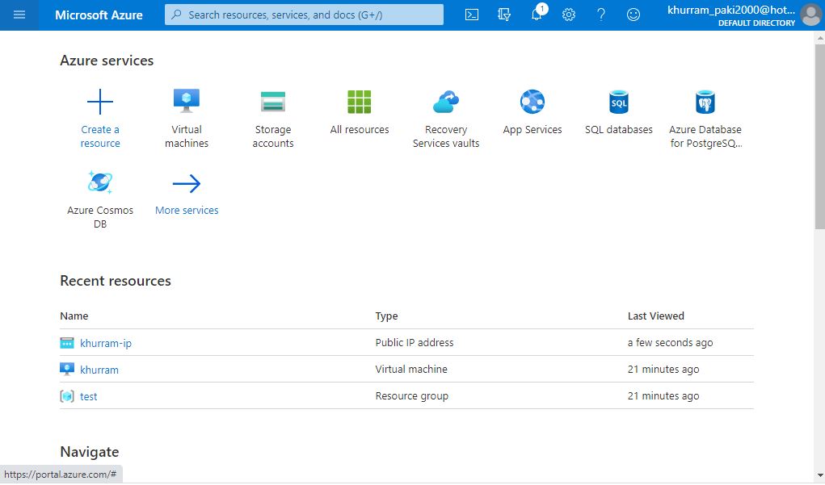This screenshot has width=825, height=485.
Task: Open the Virtual machines service icon
Action: pos(187,101)
